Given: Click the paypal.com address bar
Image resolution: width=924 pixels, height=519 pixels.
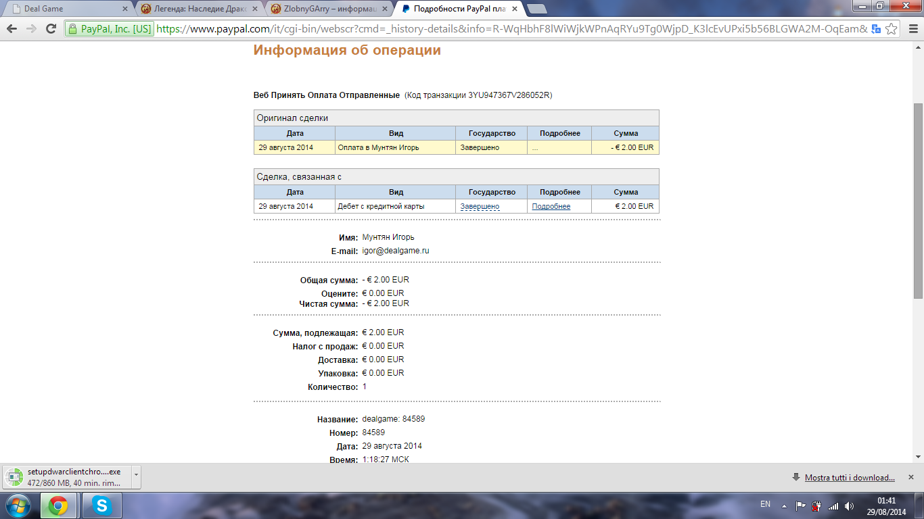Looking at the screenshot, I should (511, 29).
